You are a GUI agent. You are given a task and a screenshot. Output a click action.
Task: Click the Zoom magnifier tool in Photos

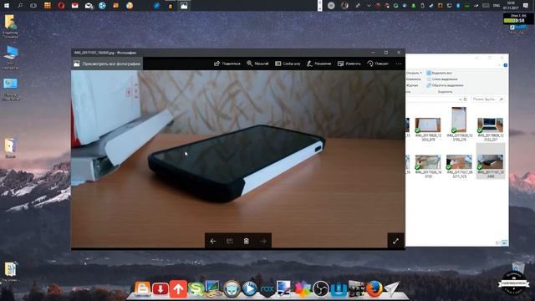click(x=257, y=64)
